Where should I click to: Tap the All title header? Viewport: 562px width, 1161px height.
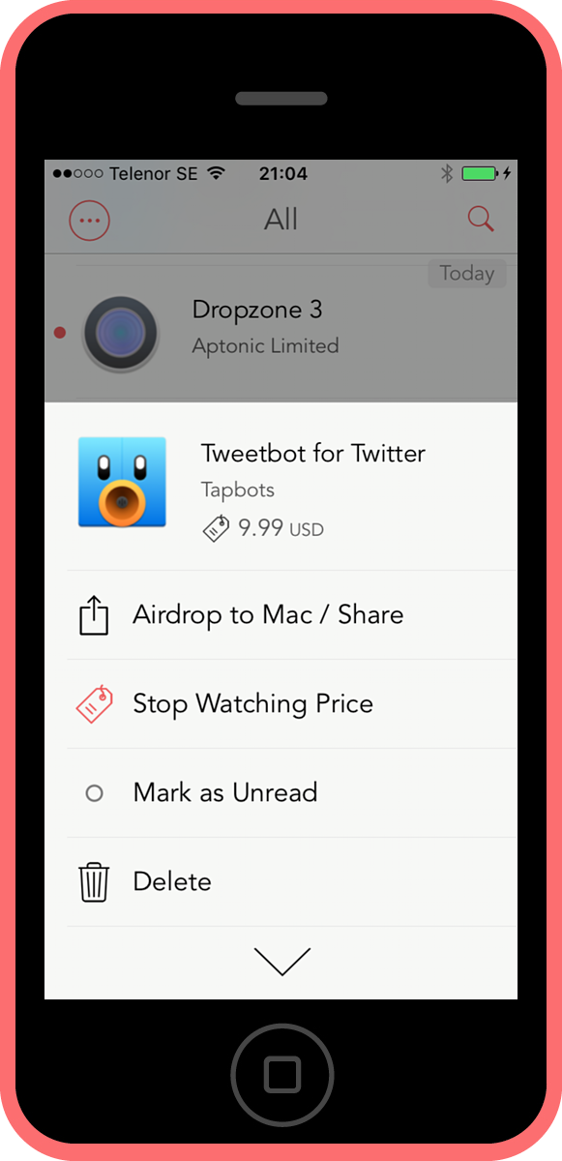(x=281, y=220)
